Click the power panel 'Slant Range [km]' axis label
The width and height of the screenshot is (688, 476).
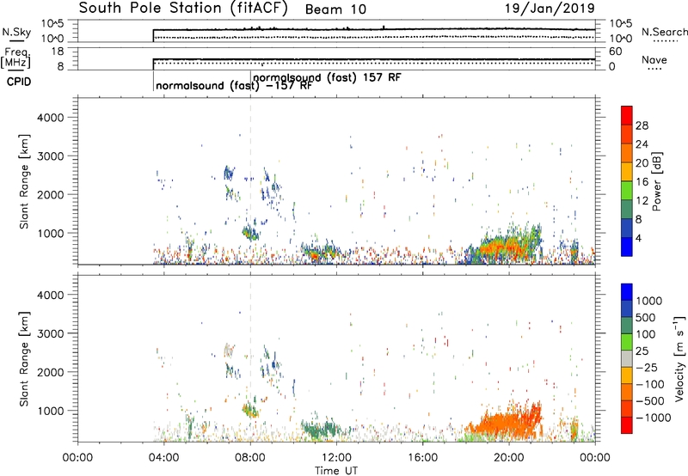click(24, 181)
